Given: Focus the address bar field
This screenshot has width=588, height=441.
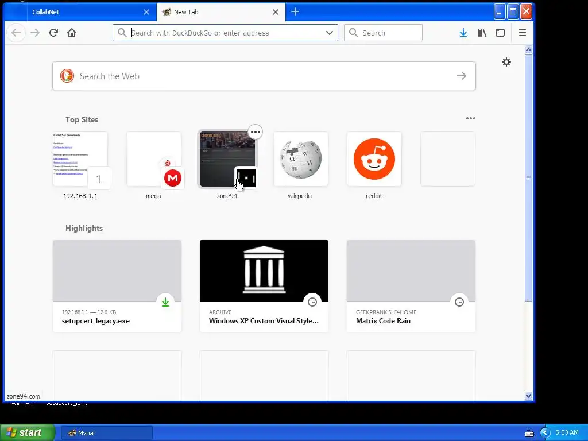Looking at the screenshot, I should [225, 33].
